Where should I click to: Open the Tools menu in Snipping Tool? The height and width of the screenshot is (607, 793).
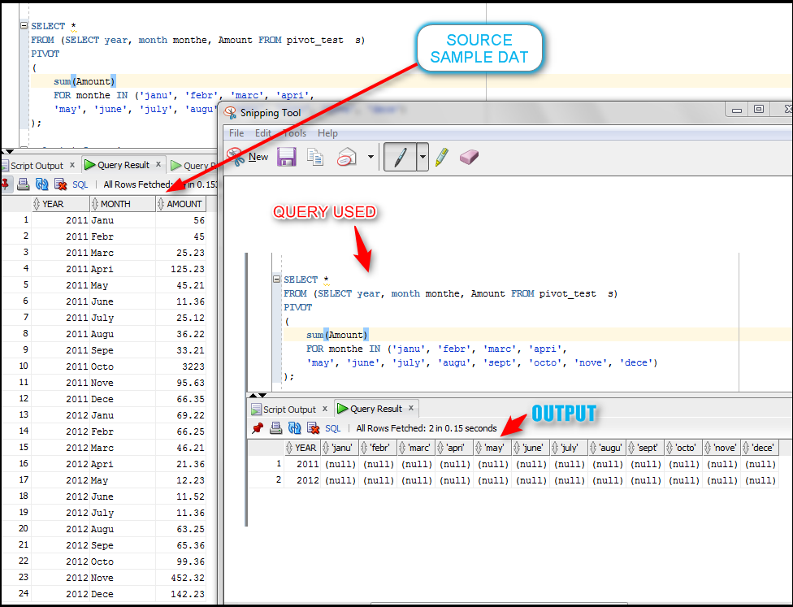294,133
